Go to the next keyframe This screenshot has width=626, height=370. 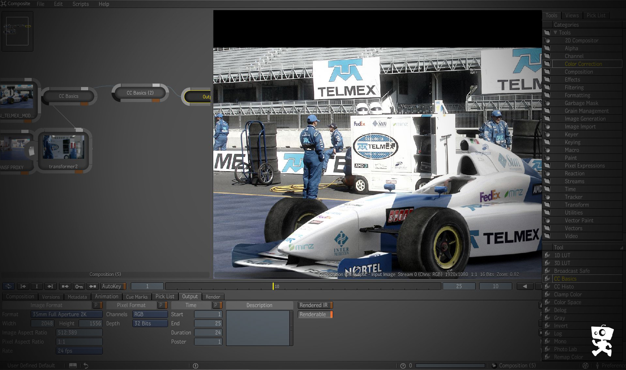click(x=92, y=286)
